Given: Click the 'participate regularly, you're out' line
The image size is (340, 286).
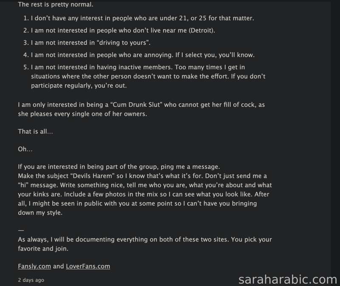Looking at the screenshot, I should tap(79, 86).
